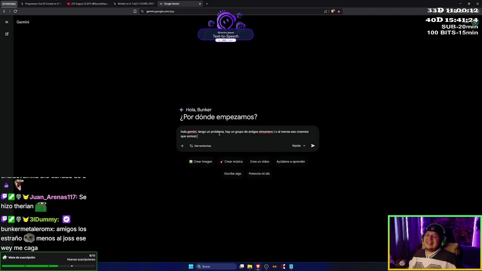Viewport: 482px width, 271px height.
Task: Select the Potencia mi día suggestion
Action: pyautogui.click(x=259, y=174)
